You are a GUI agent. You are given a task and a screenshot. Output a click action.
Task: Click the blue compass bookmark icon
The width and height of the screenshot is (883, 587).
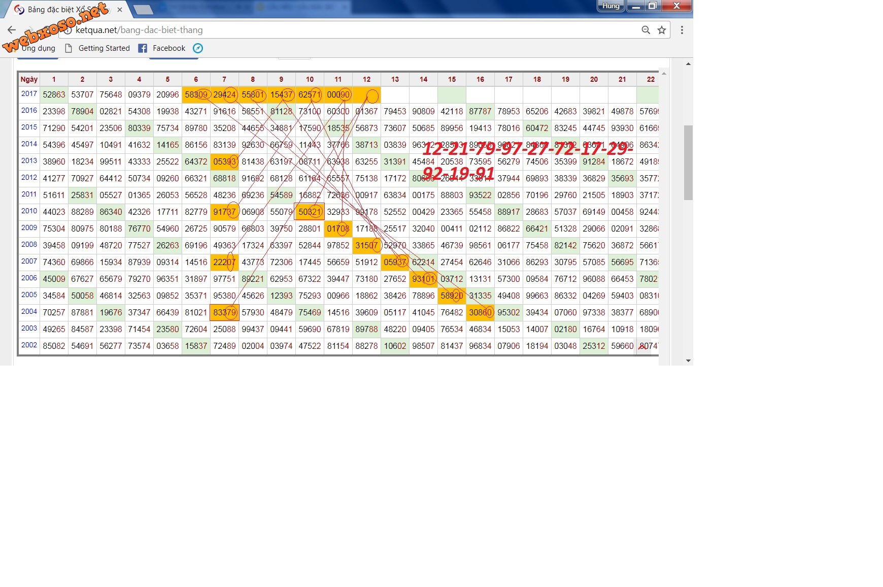(x=198, y=48)
